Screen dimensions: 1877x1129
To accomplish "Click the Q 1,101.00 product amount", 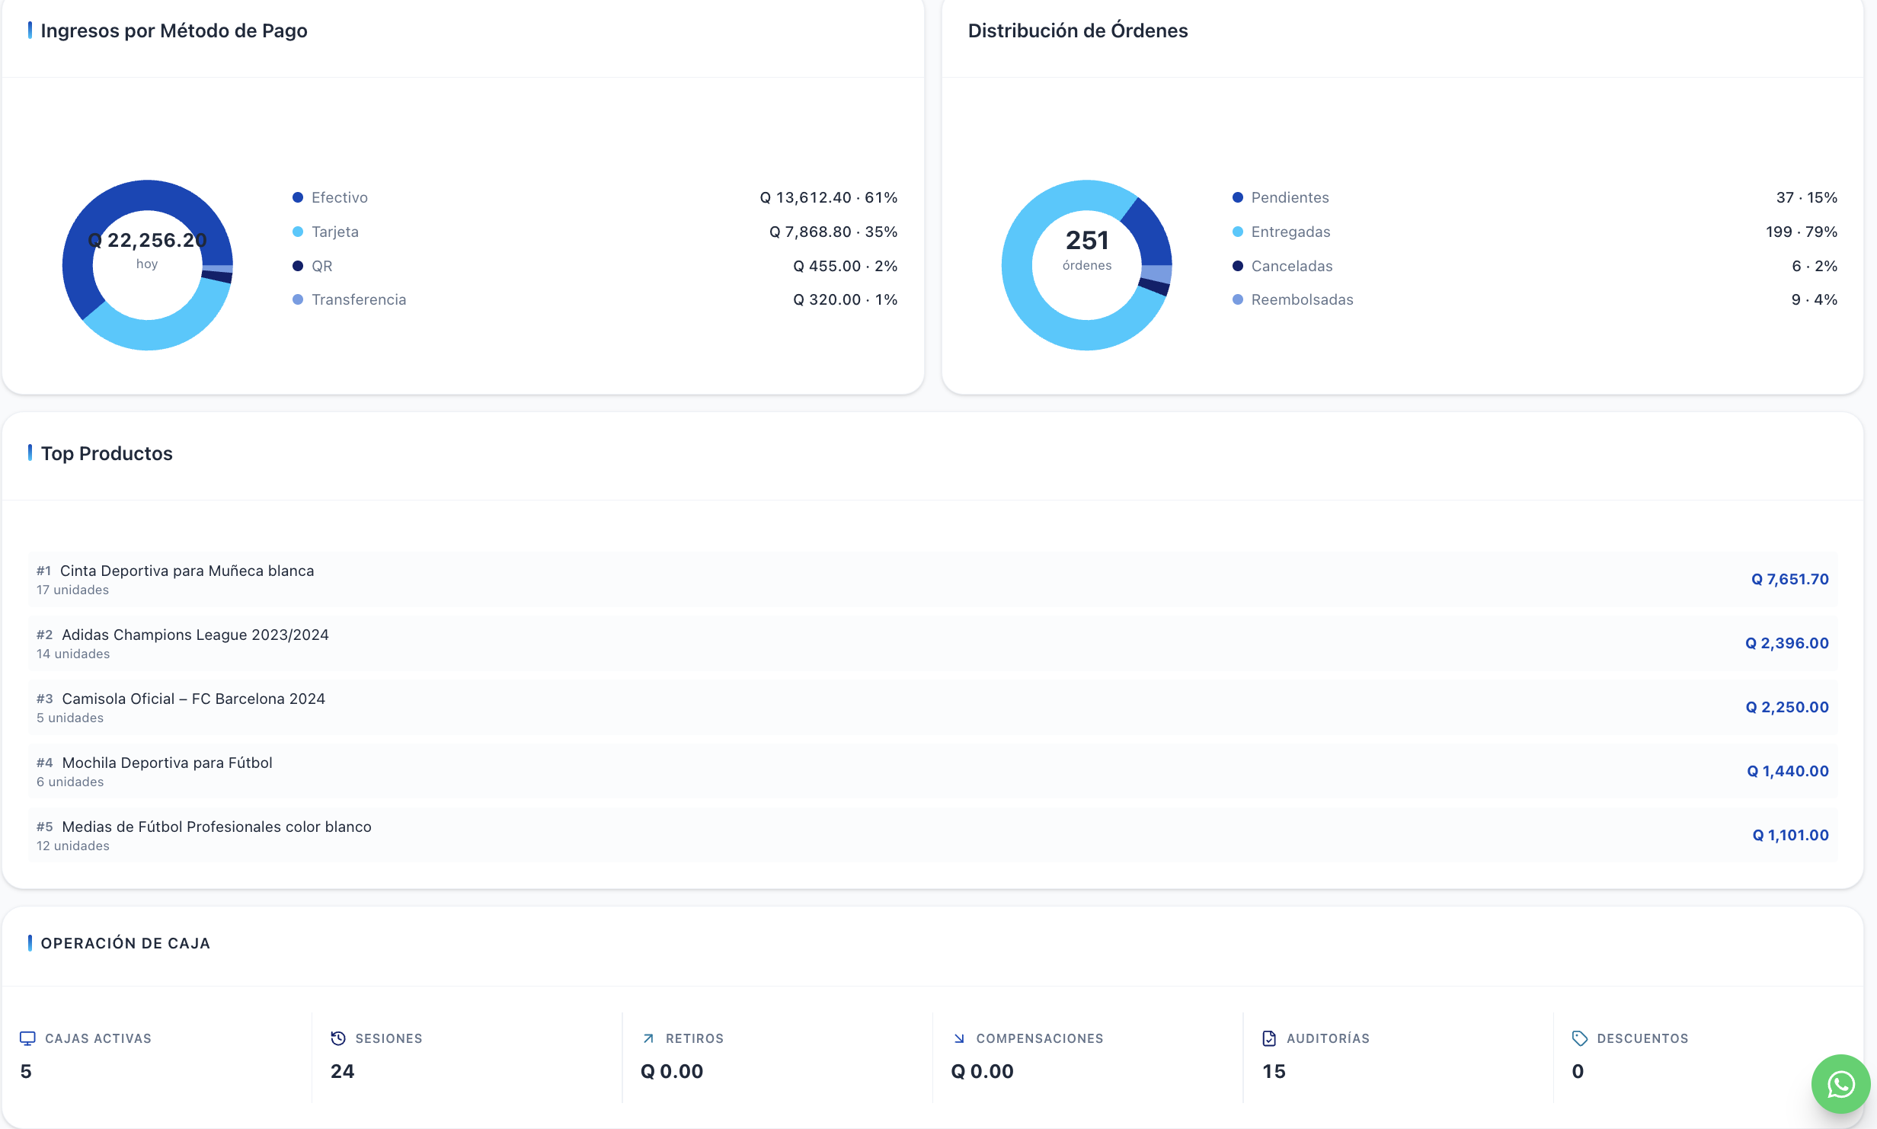I will (1790, 835).
